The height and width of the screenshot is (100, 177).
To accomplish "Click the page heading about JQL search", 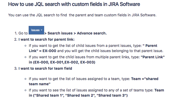I will (74, 4).
